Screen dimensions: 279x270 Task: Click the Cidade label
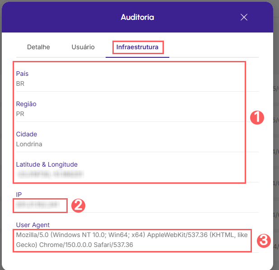pyautogui.click(x=27, y=134)
